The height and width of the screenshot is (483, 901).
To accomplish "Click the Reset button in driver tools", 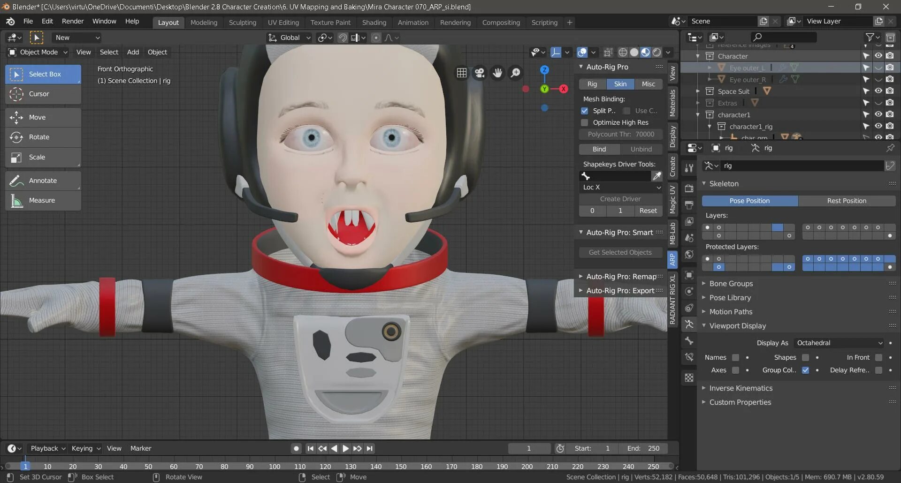I will (648, 211).
